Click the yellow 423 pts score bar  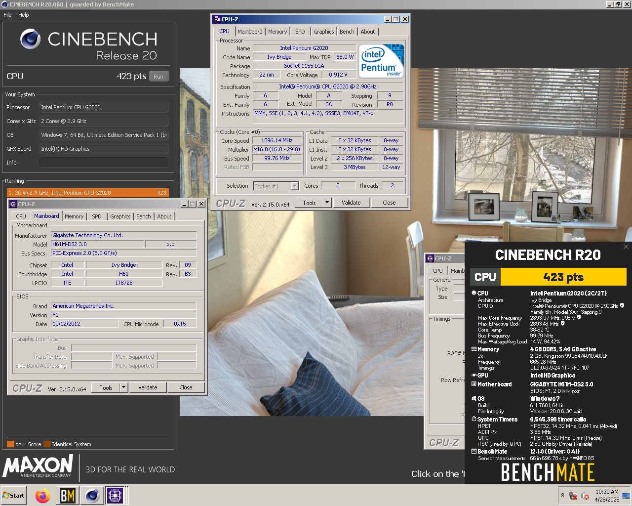tap(563, 277)
